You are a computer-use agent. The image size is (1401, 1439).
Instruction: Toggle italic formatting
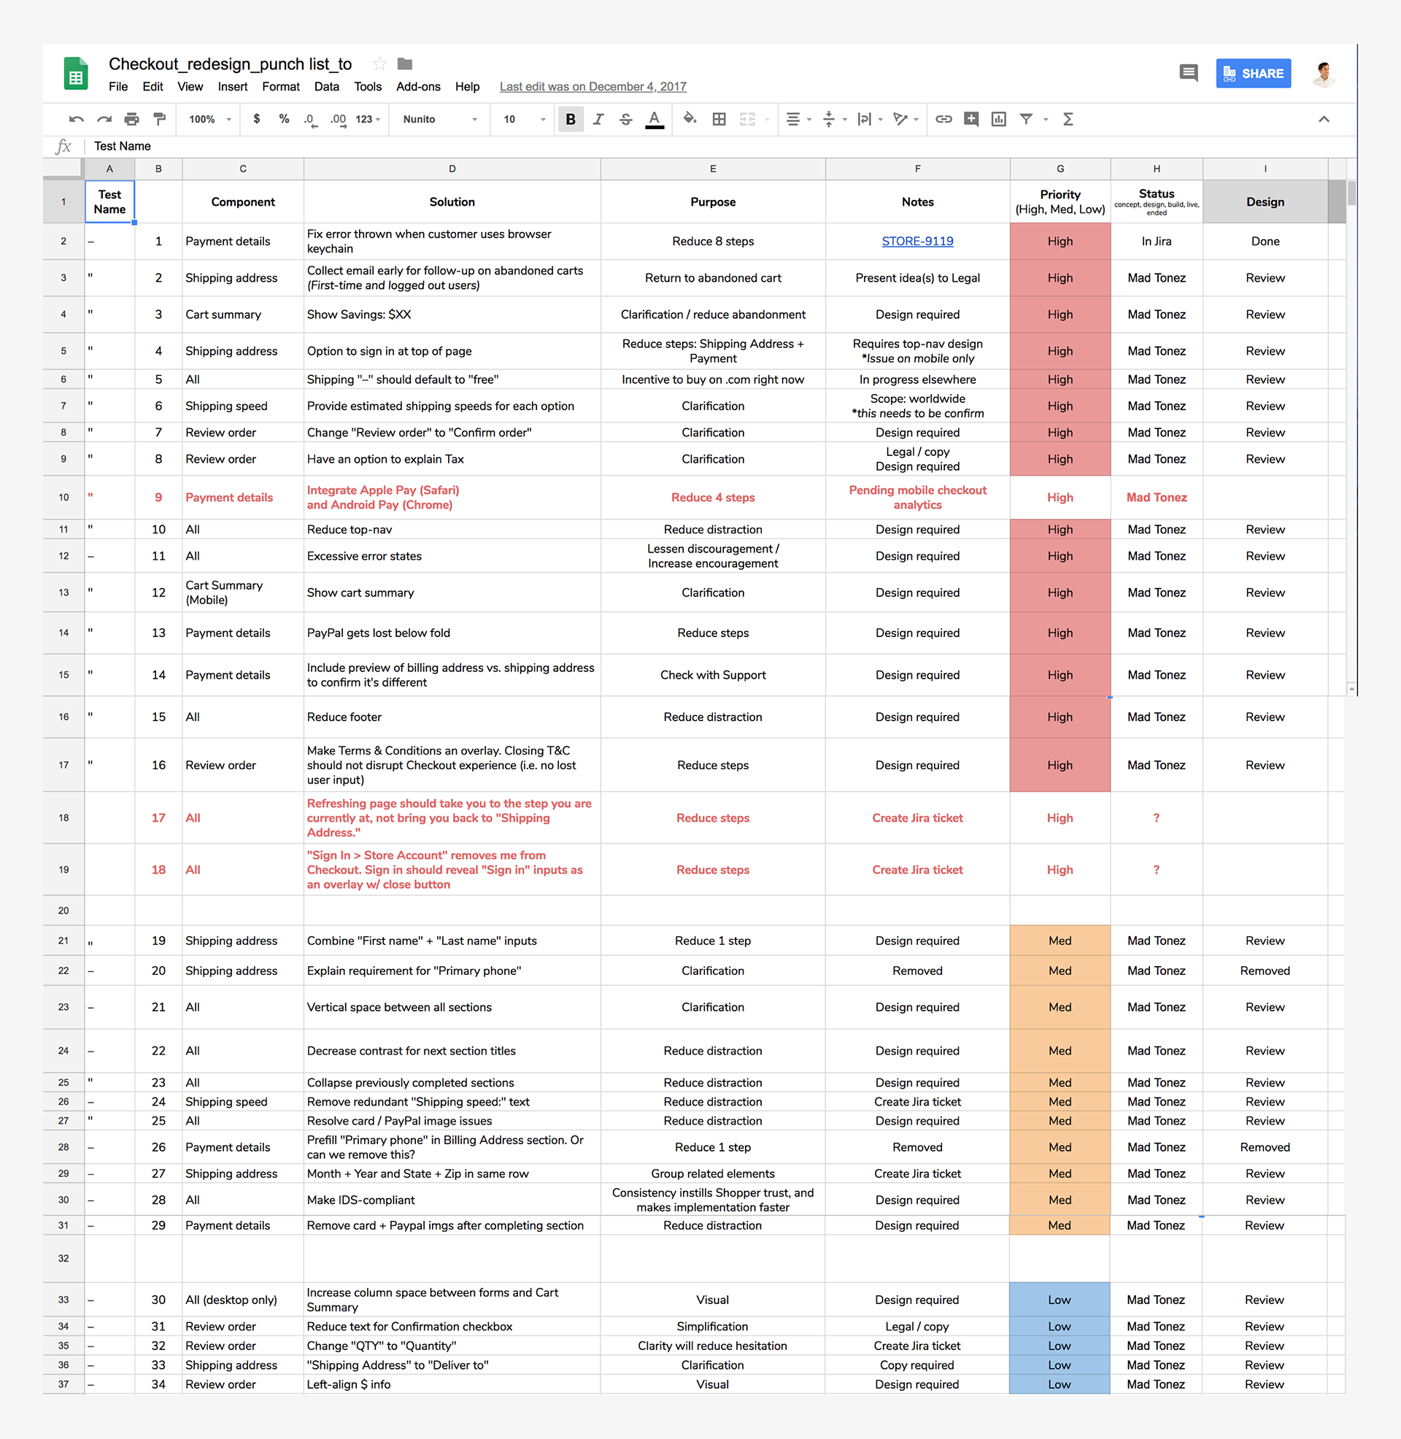tap(598, 119)
